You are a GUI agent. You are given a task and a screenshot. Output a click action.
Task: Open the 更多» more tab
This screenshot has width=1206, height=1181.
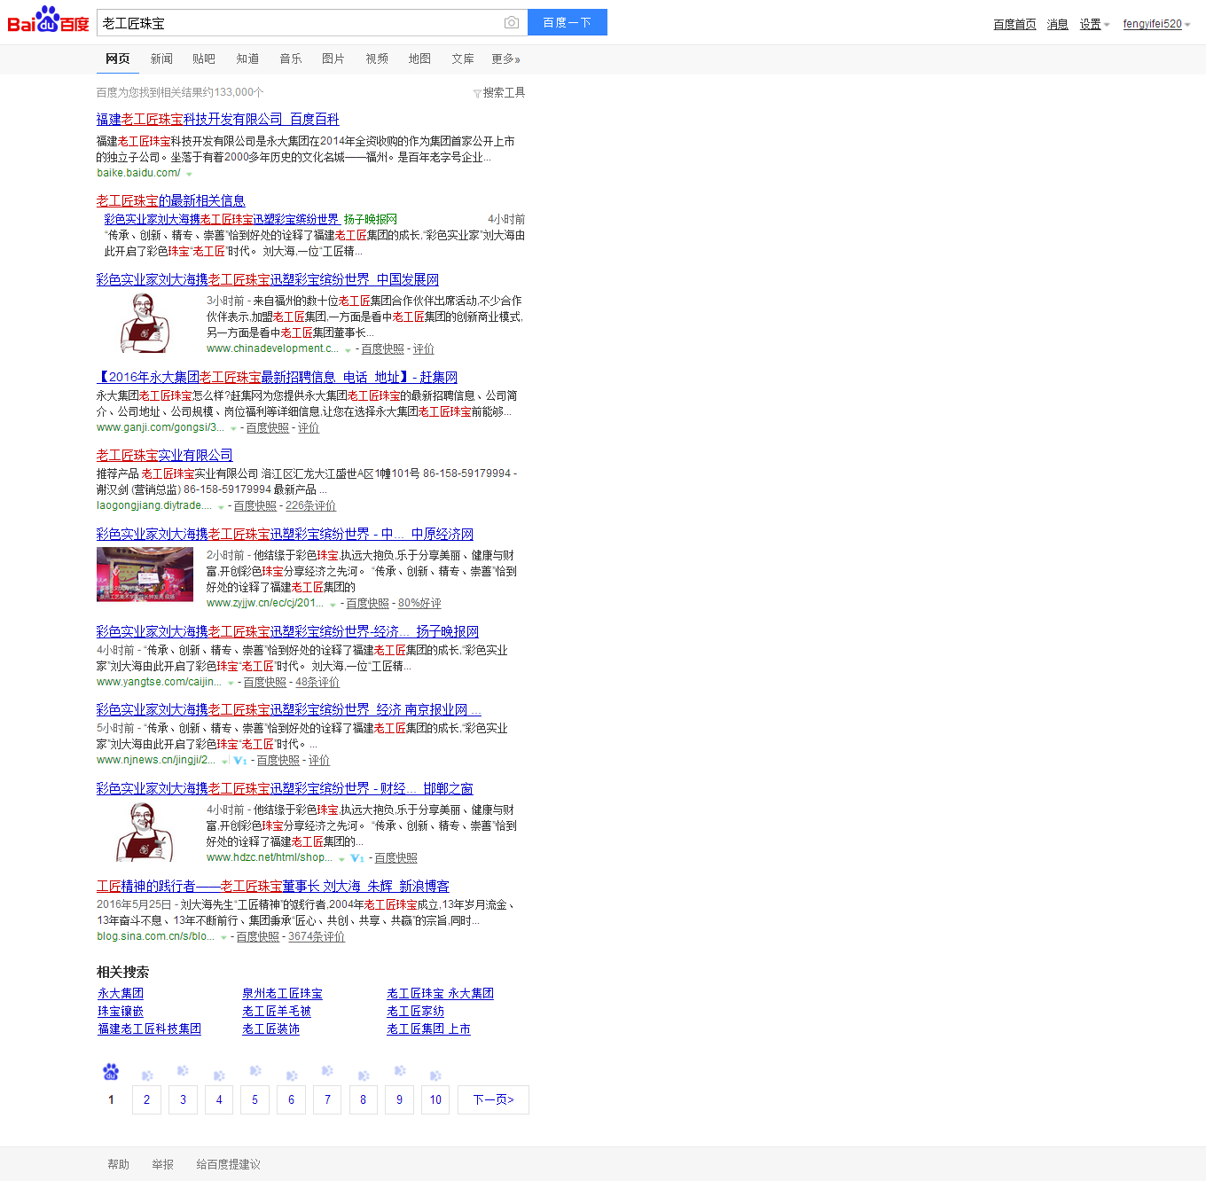coord(506,59)
